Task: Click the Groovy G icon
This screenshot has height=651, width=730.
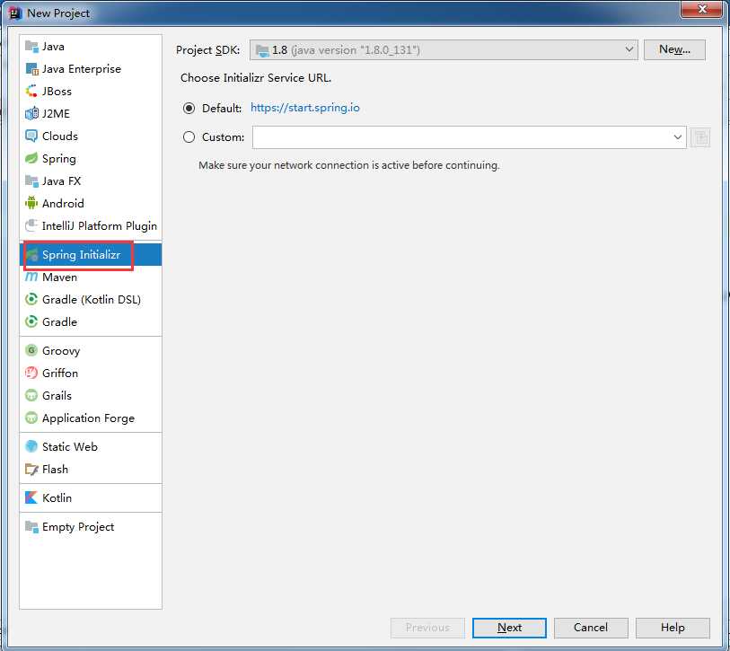Action: click(31, 350)
